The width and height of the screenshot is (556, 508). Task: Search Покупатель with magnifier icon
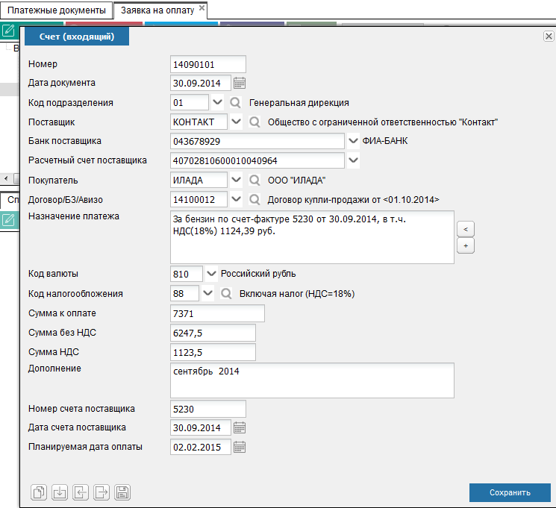point(254,181)
